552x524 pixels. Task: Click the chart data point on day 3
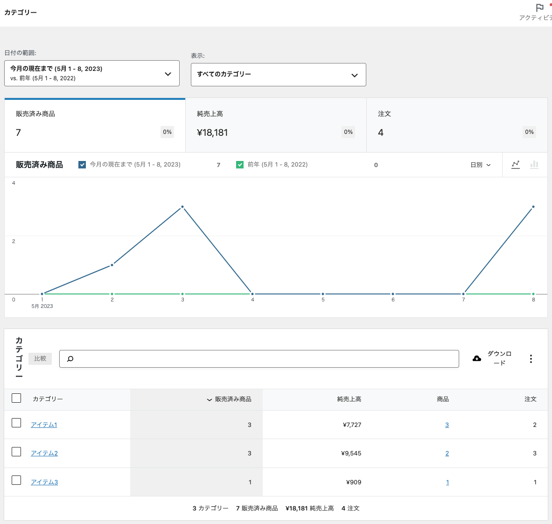coord(182,207)
